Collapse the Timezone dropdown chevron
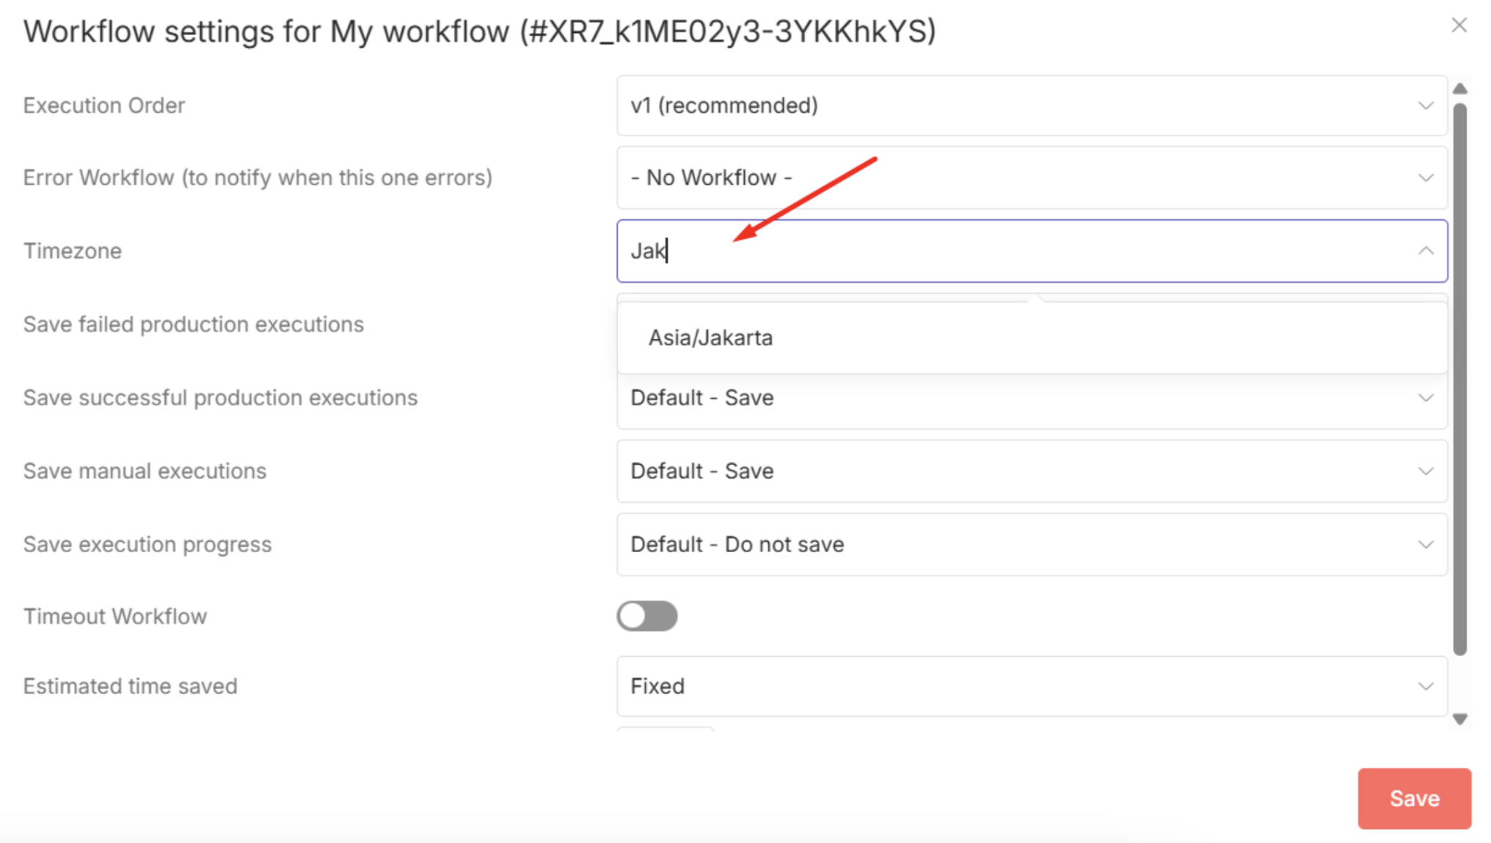This screenshot has width=1491, height=843. point(1425,251)
